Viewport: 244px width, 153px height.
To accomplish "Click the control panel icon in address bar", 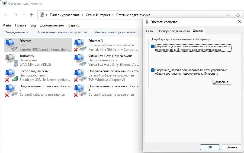I will tap(42, 15).
